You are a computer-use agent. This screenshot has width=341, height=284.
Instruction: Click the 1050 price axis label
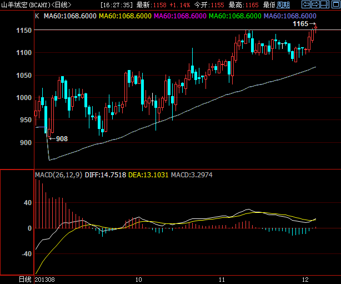pos(24,76)
